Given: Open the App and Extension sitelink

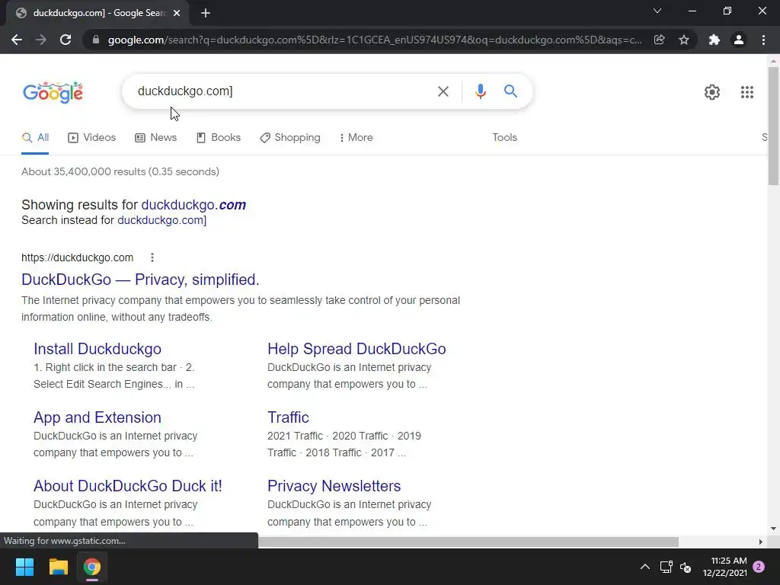Looking at the screenshot, I should [x=97, y=418].
